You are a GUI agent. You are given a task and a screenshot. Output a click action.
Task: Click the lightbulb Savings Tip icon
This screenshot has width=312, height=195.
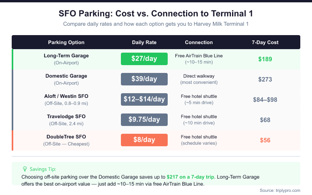25,169
